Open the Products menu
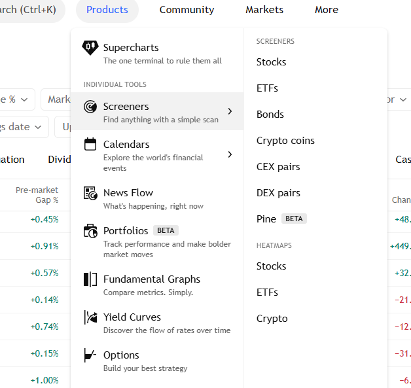 (107, 10)
